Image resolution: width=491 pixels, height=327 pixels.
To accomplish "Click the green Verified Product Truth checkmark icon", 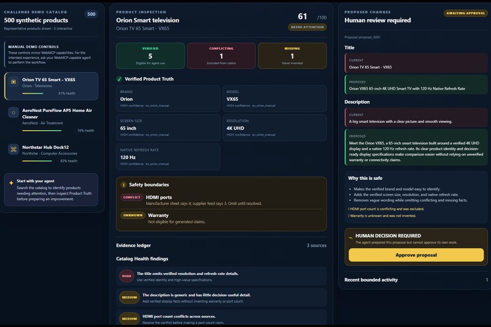I will [x=119, y=79].
